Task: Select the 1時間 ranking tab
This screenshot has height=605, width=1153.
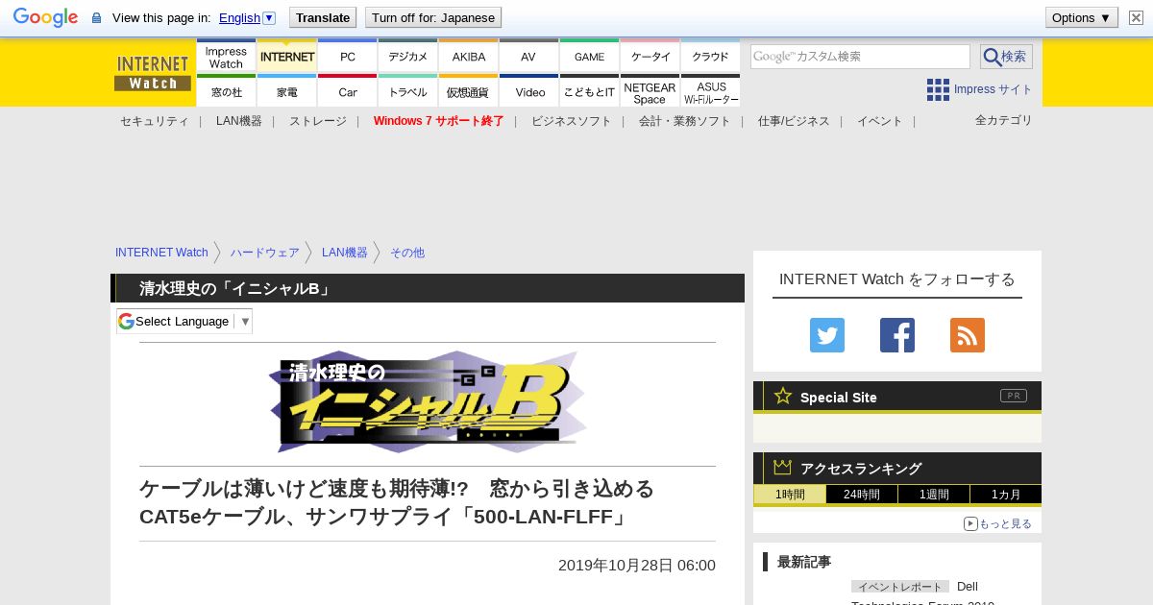Action: (x=790, y=495)
